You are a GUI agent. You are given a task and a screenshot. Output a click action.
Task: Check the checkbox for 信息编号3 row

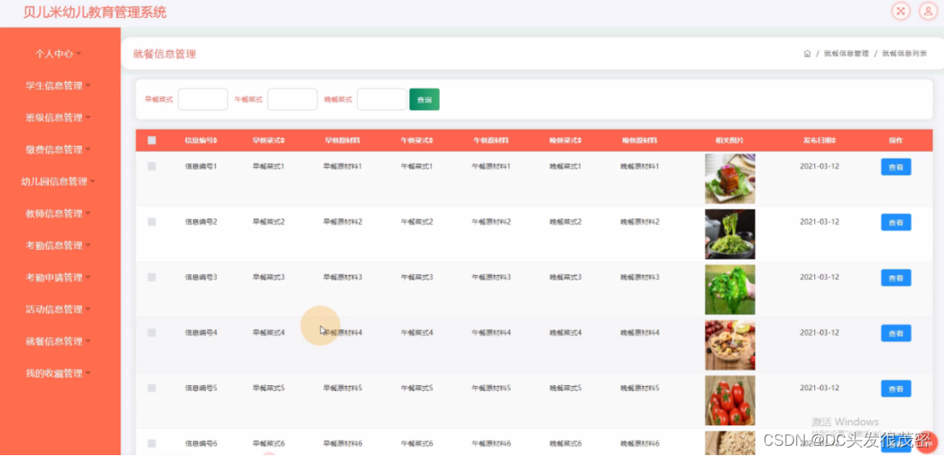click(x=152, y=277)
